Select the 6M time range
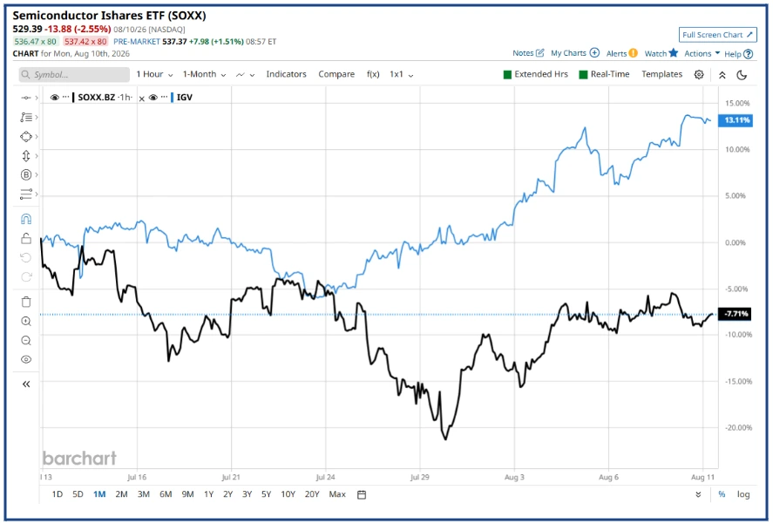The height and width of the screenshot is (524, 773). [166, 493]
